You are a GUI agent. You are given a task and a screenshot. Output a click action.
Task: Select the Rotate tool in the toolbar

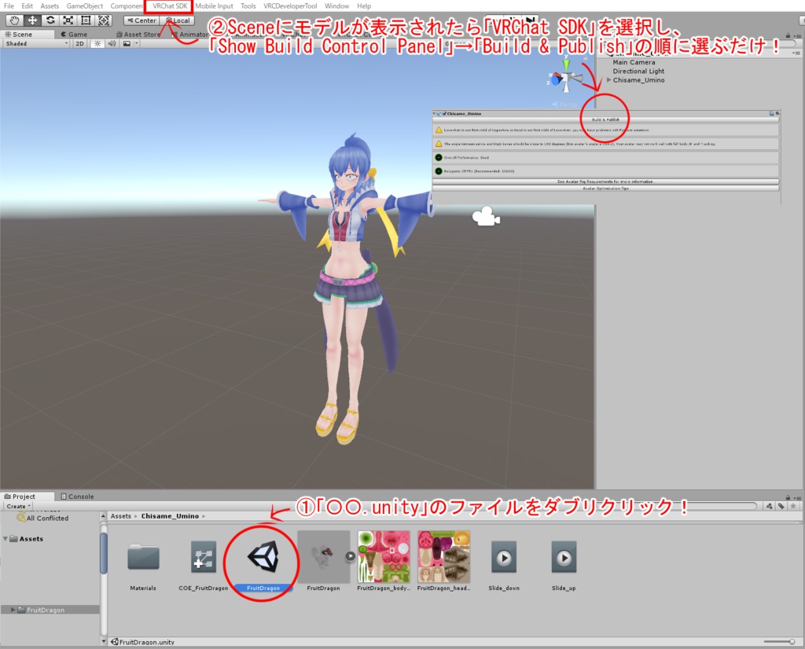point(50,20)
